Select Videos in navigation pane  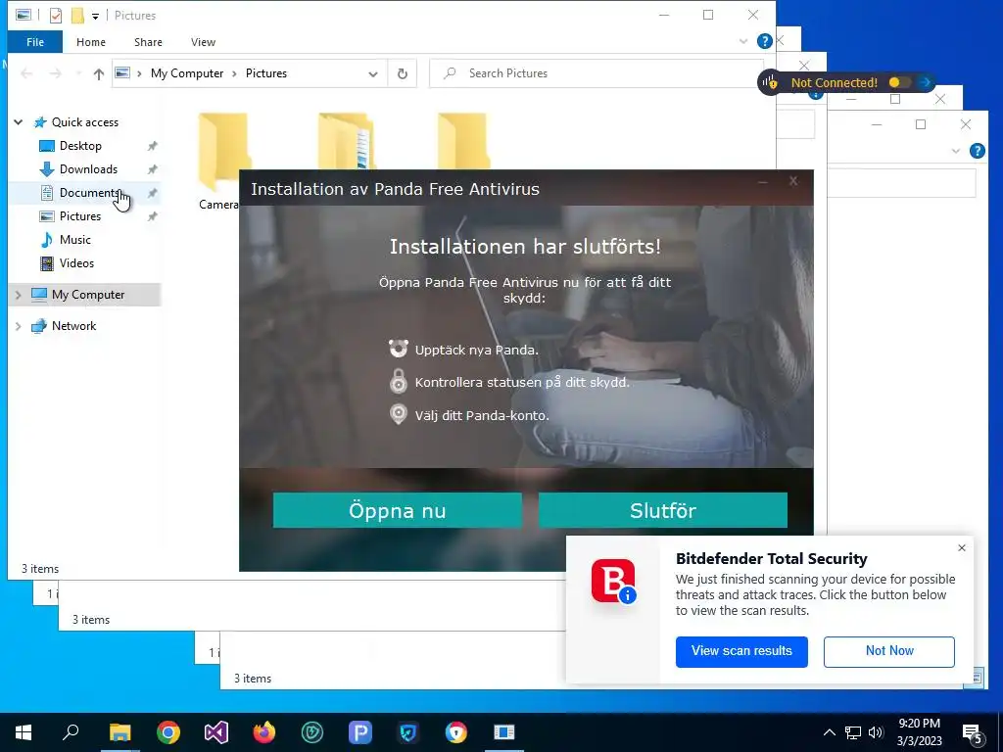click(x=76, y=263)
